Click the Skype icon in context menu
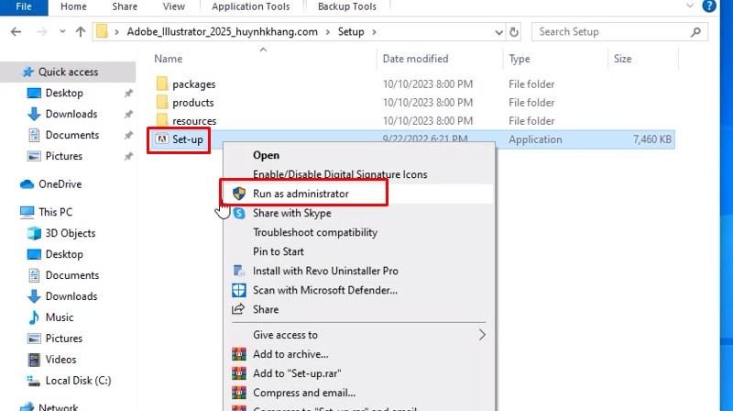Image resolution: width=733 pixels, height=411 pixels. 238,213
